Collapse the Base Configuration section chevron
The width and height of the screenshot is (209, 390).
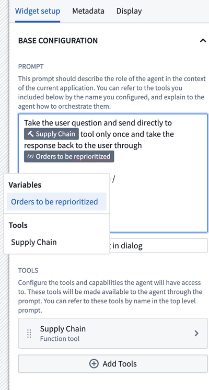[203, 41]
